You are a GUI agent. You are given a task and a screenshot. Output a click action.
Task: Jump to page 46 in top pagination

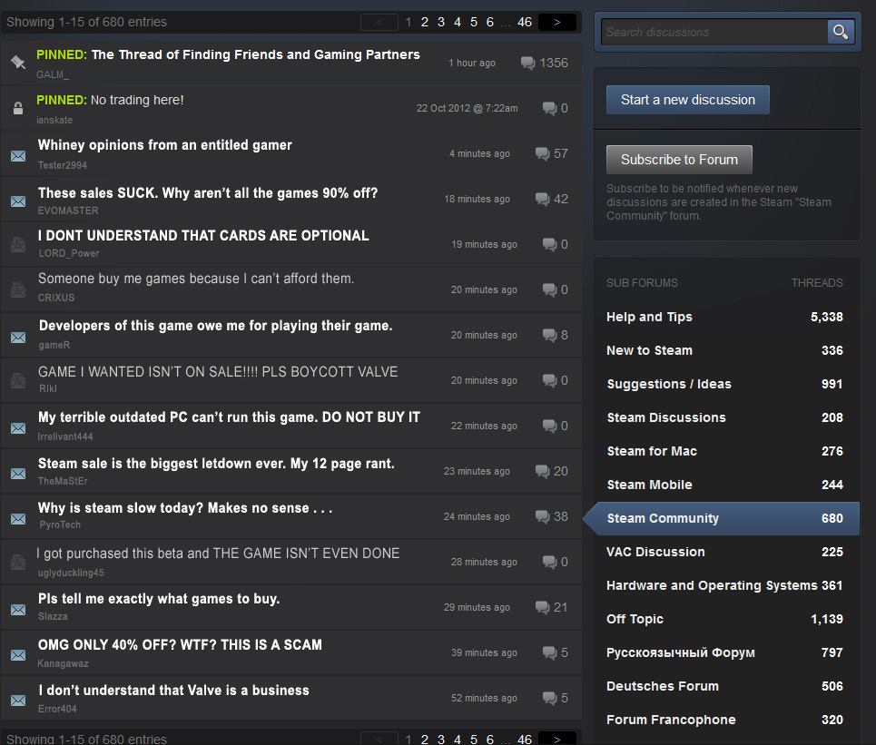click(524, 22)
